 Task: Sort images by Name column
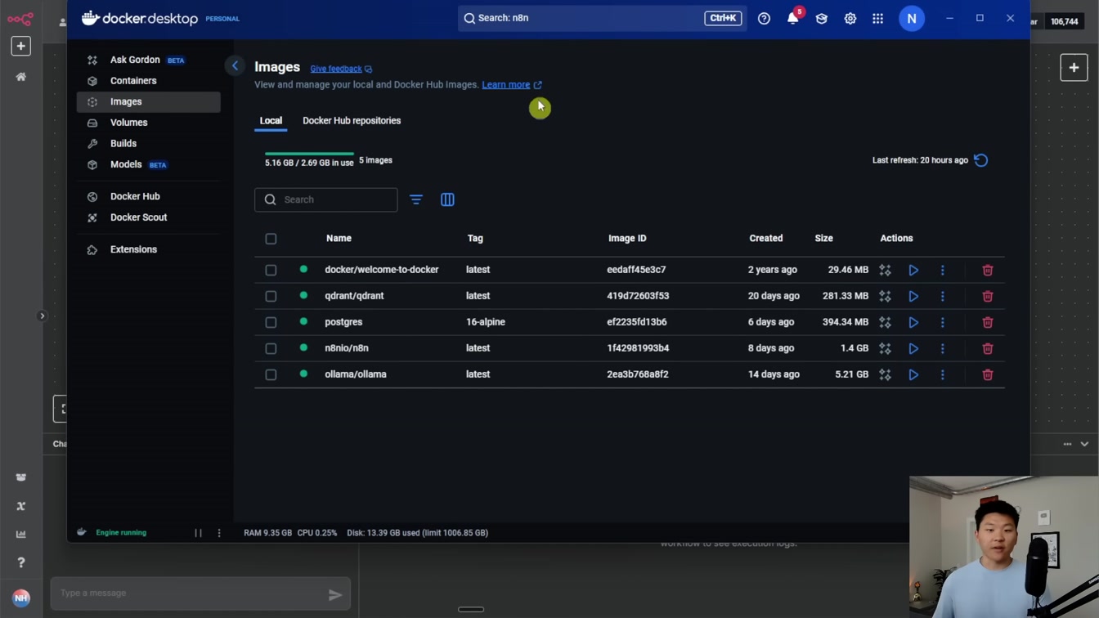tap(339, 239)
